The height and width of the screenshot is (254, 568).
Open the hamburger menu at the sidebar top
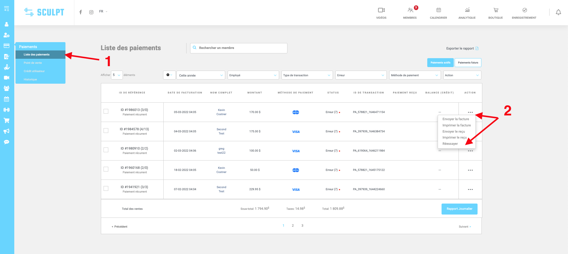coord(7,9)
